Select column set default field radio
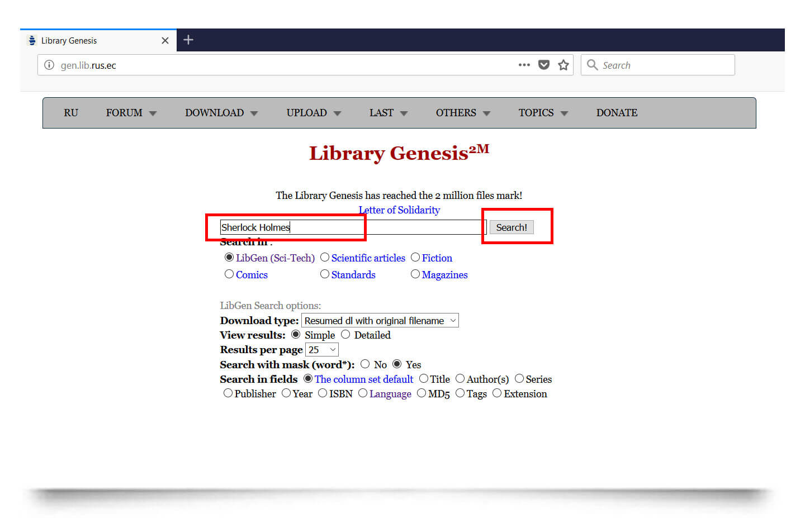The image size is (805, 518). click(308, 379)
